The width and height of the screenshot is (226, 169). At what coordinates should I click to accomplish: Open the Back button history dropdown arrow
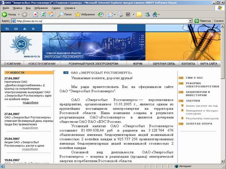click(x=19, y=14)
